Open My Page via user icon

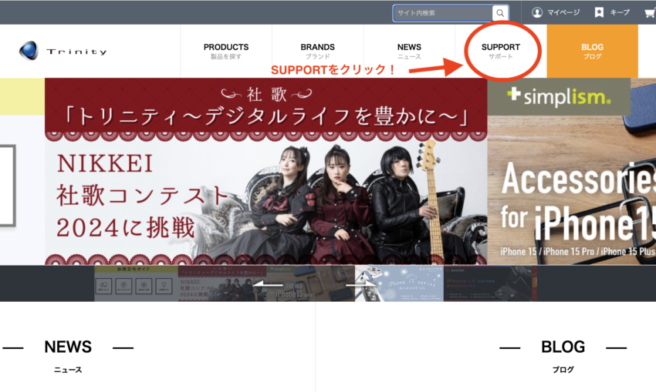[537, 12]
